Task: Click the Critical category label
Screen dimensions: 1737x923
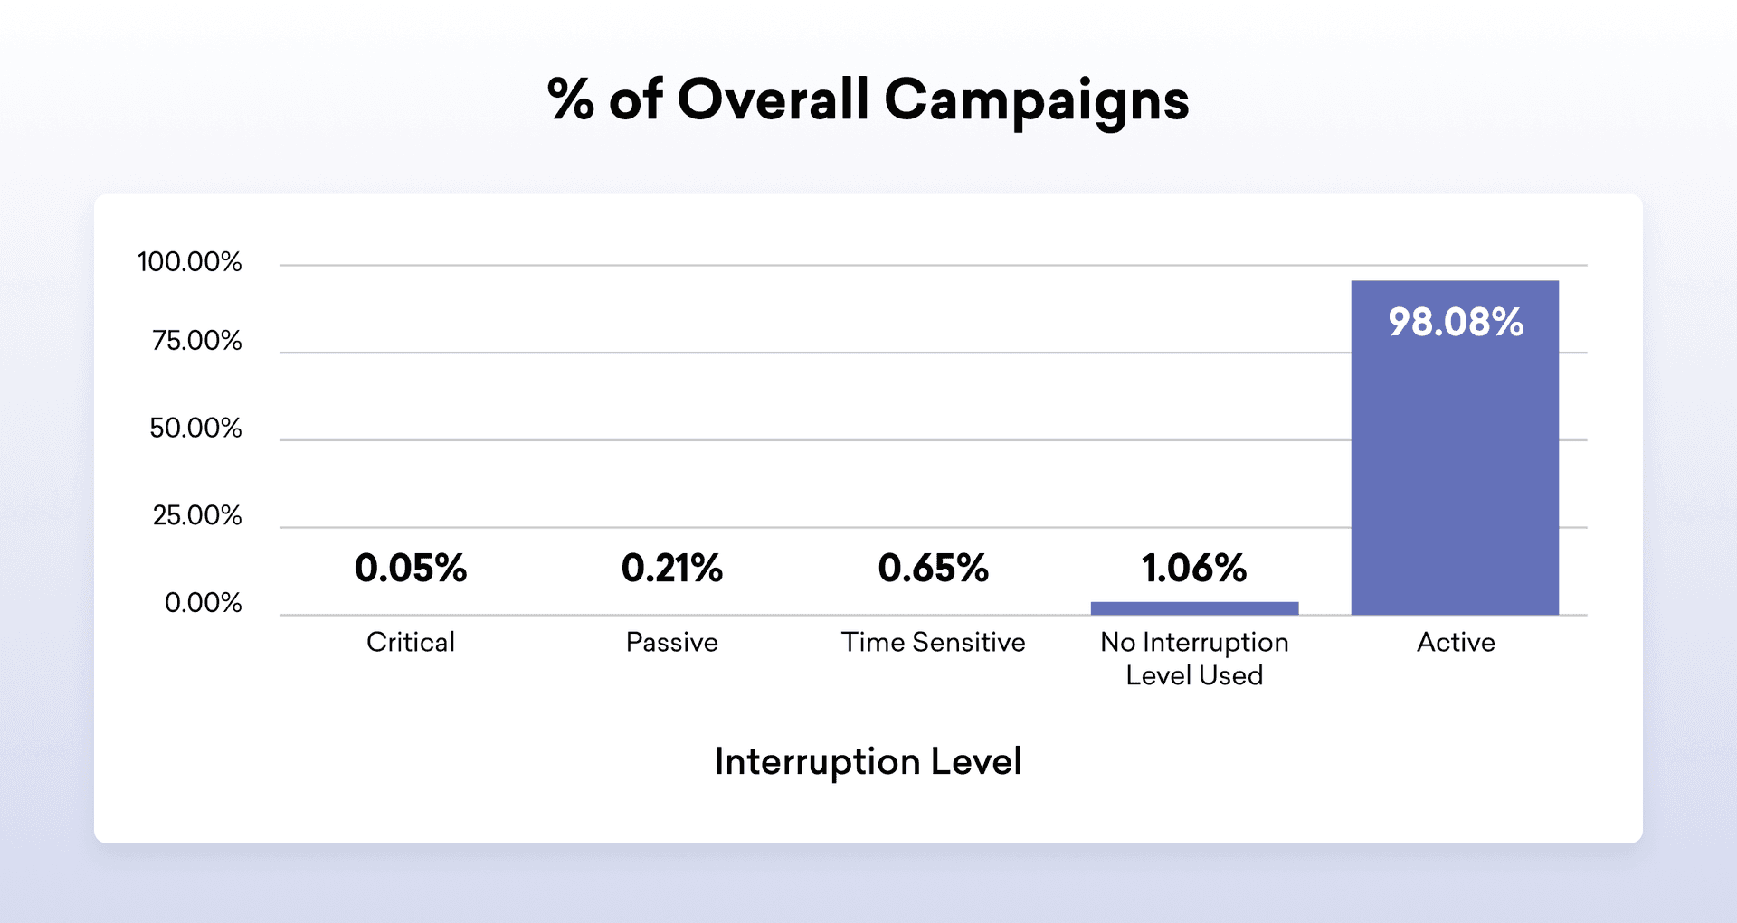Action: point(411,642)
